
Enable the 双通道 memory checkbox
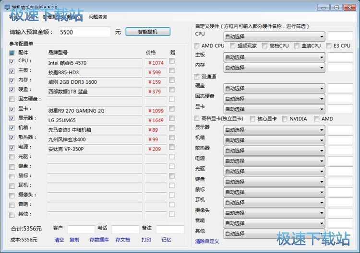coord(196,77)
